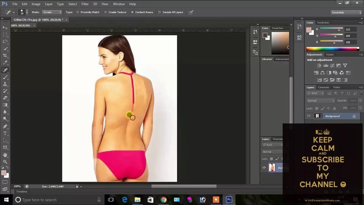Select the Lasso tool
Viewport: 364px width, 205px height.
pyautogui.click(x=5, y=42)
